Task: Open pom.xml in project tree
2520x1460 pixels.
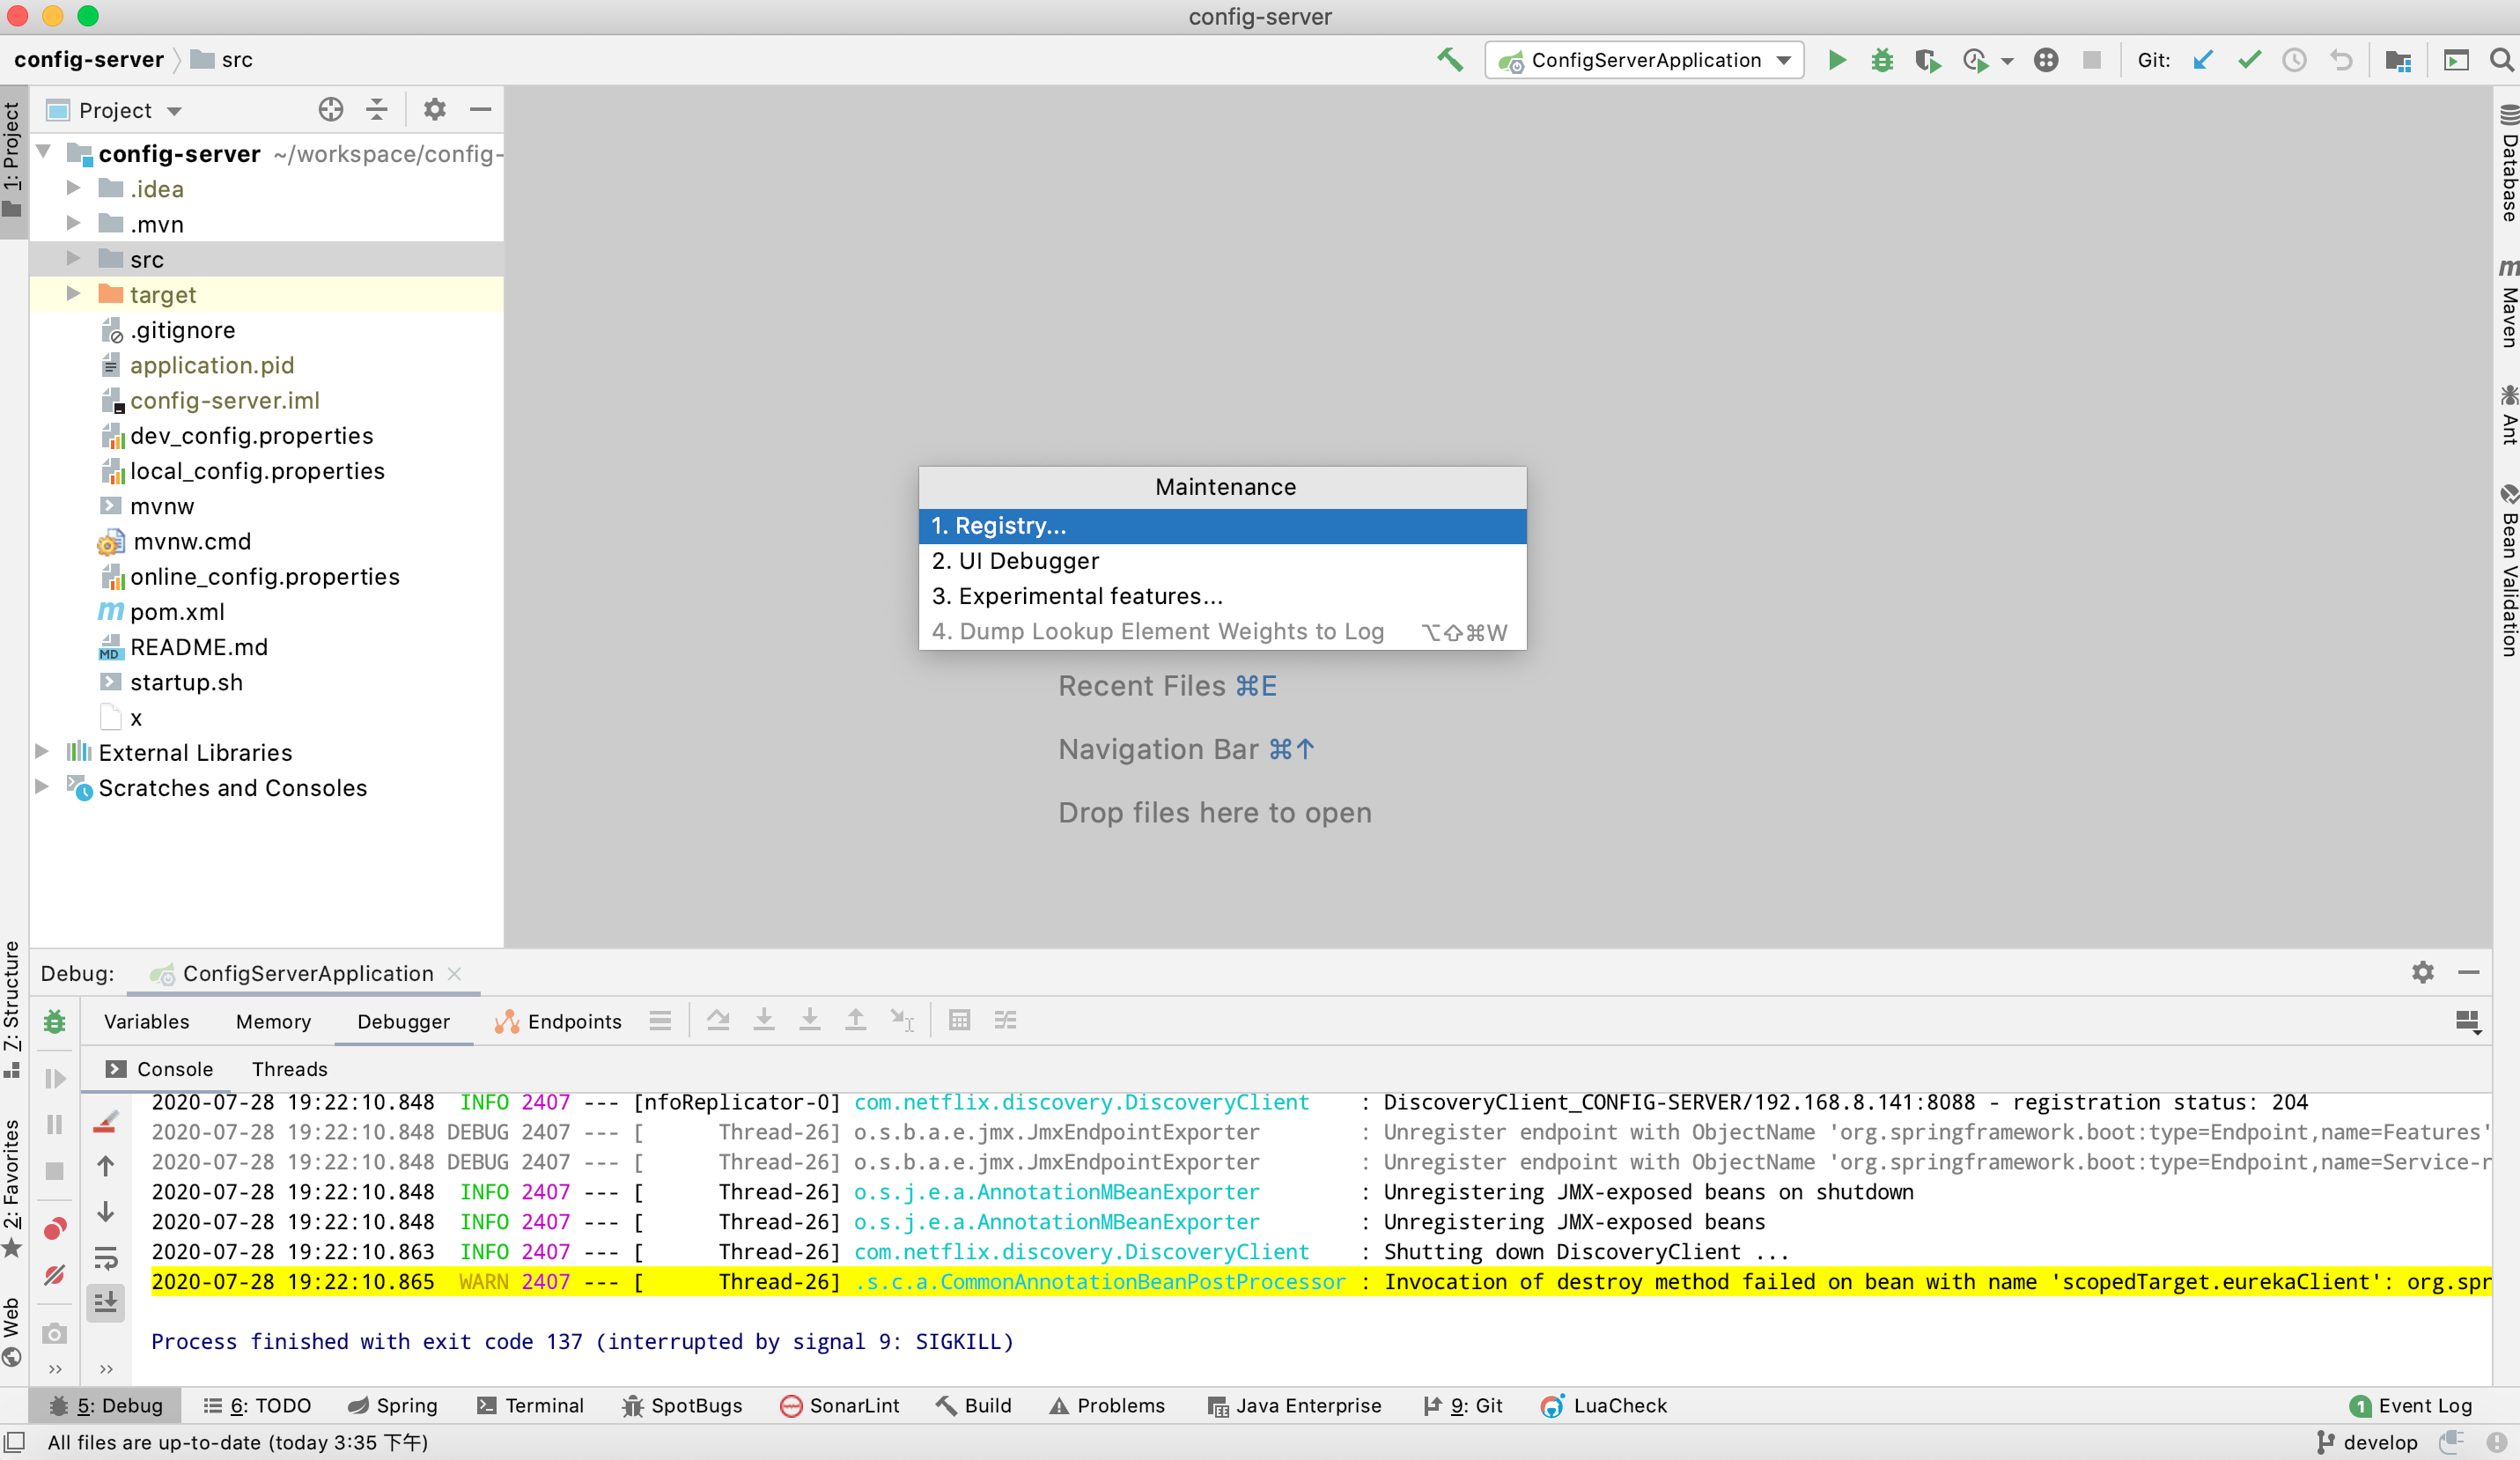Action: coord(177,612)
